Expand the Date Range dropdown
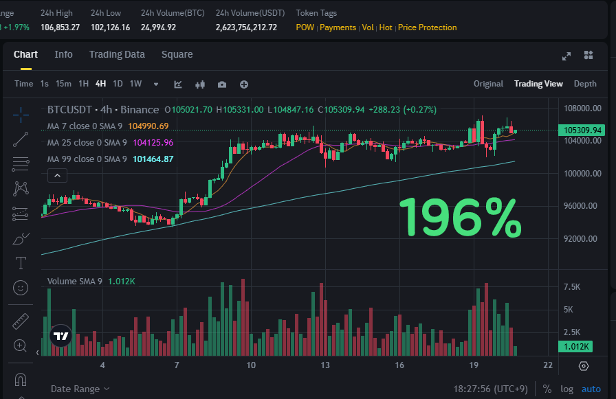 [x=80, y=389]
